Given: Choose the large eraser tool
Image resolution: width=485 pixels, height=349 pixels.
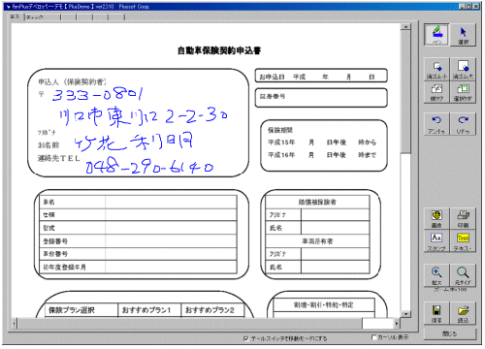Looking at the screenshot, I should 463,70.
